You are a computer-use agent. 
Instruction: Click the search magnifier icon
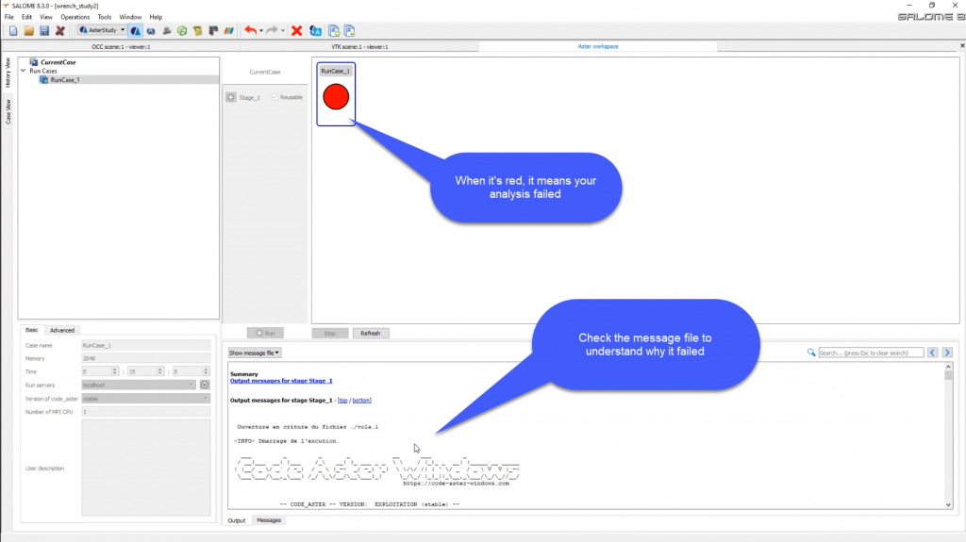pyautogui.click(x=811, y=353)
